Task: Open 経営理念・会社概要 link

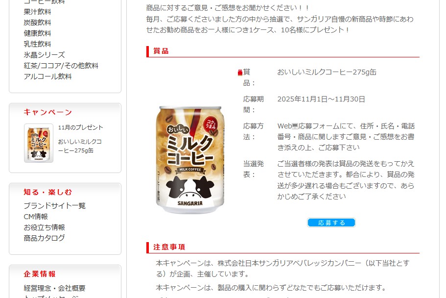Action: click(55, 288)
